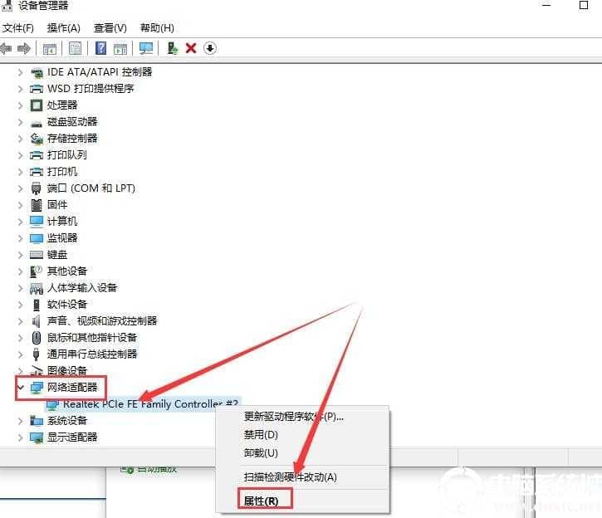Click the 打印队列 icon
The height and width of the screenshot is (518, 602).
point(37,155)
